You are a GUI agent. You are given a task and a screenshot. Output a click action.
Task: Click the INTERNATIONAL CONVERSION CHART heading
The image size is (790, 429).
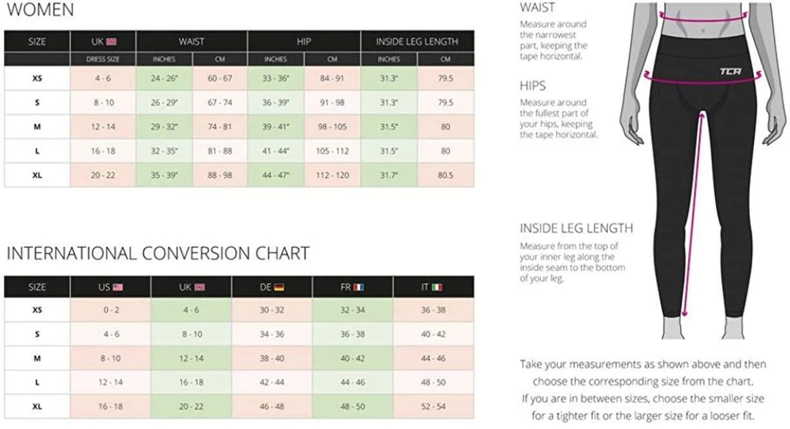[x=157, y=253]
